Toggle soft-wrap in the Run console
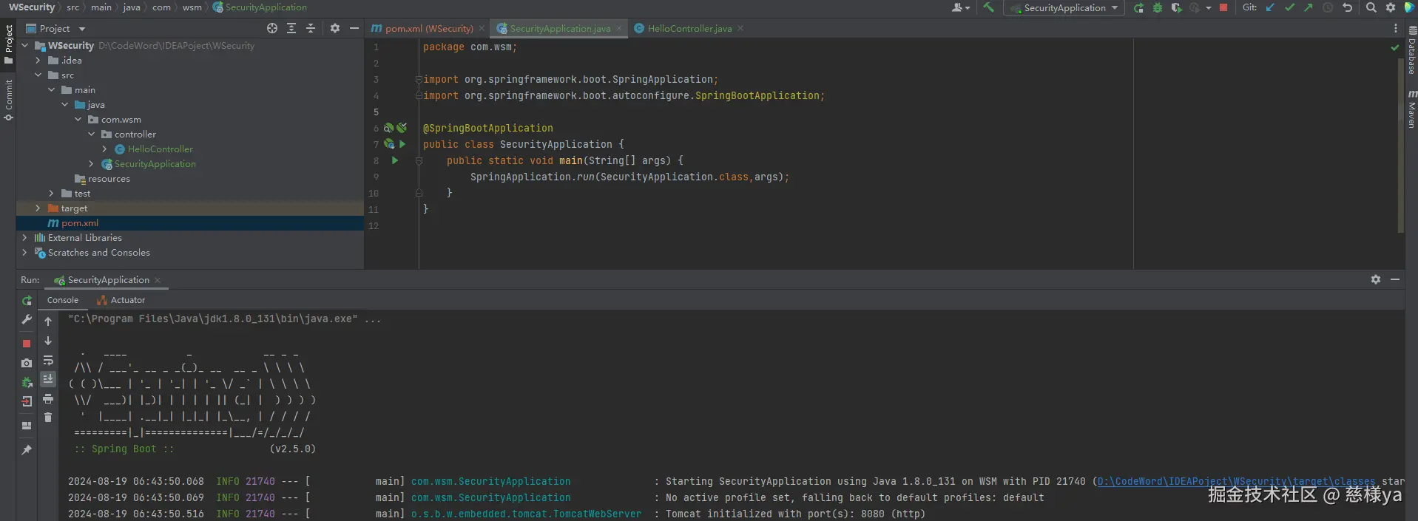Image resolution: width=1418 pixels, height=521 pixels. pyautogui.click(x=48, y=360)
